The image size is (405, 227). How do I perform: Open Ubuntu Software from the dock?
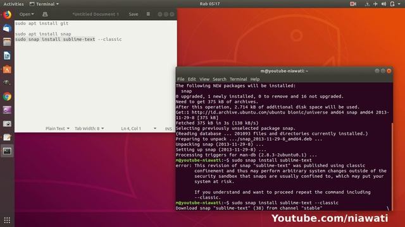coord(7,69)
